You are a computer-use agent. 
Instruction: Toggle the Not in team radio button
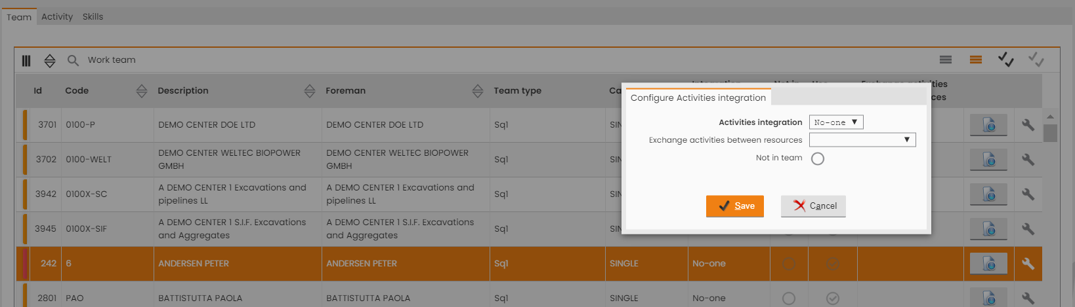(818, 158)
